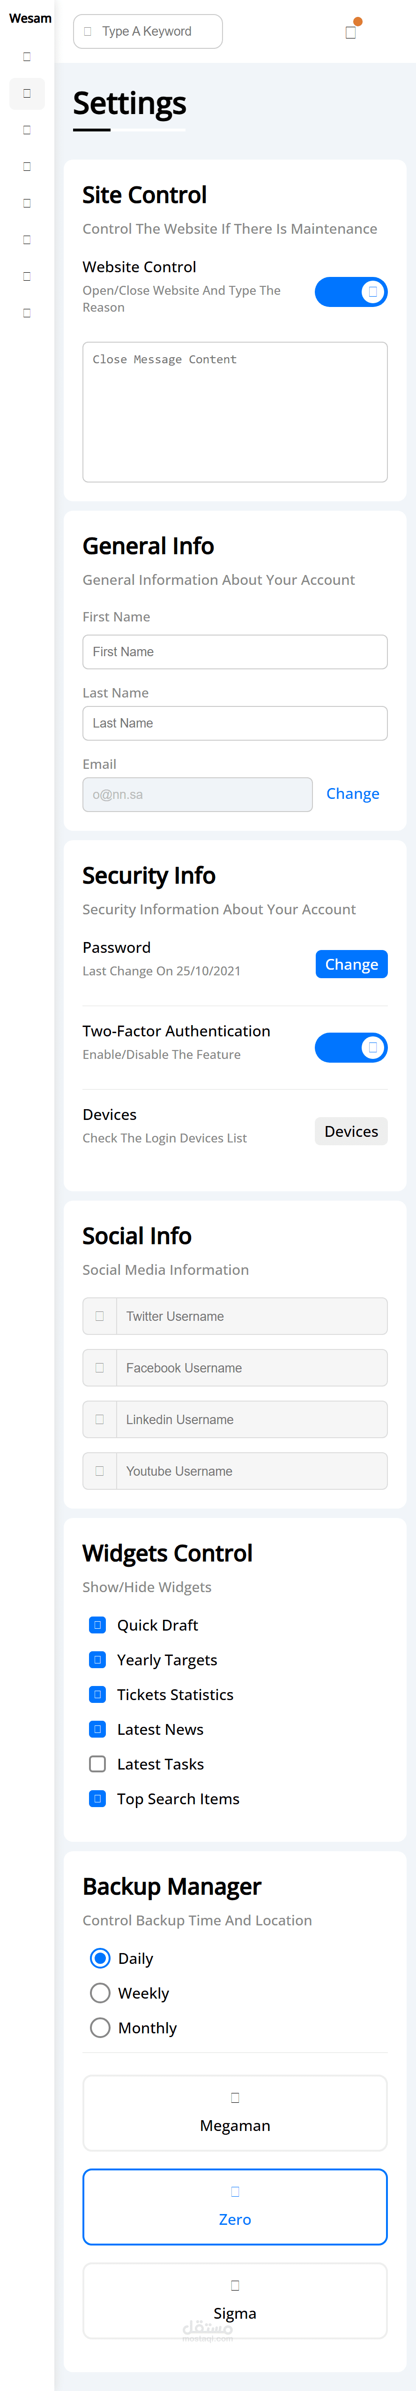Viewport: 416px width, 2391px height.
Task: Click the server icon above Megaman
Action: coord(235,2097)
